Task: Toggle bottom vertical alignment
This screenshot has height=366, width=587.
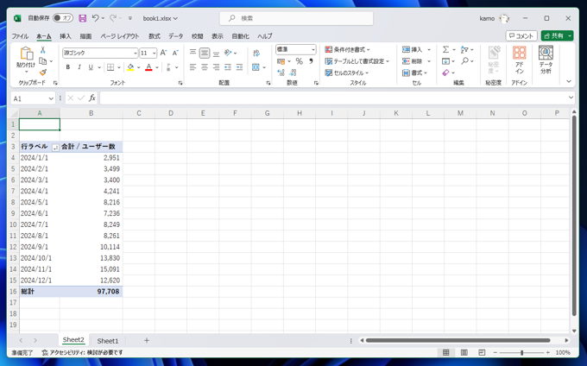Action: click(216, 54)
